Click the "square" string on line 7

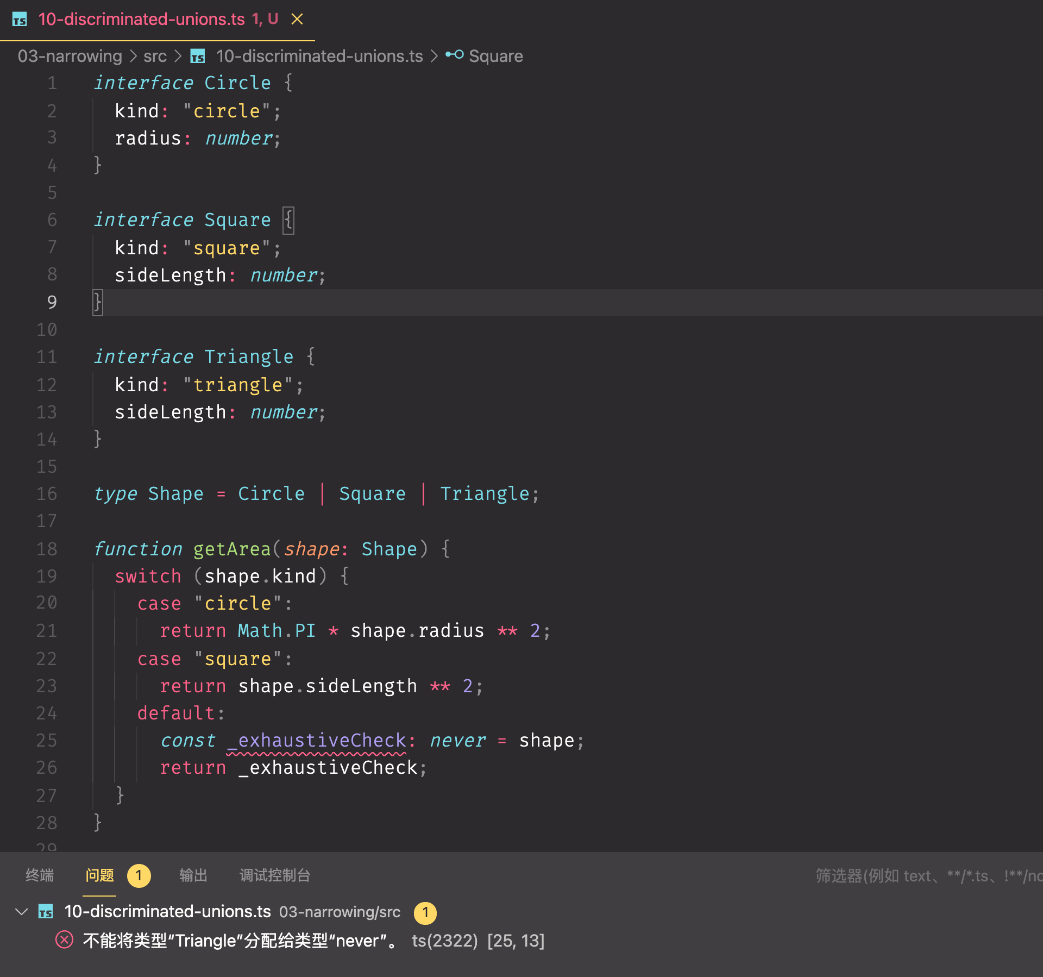click(227, 248)
